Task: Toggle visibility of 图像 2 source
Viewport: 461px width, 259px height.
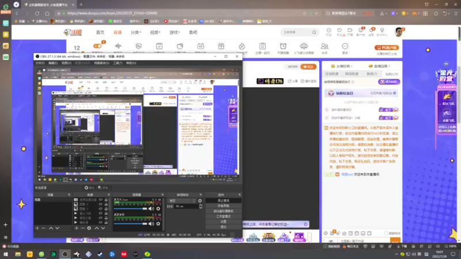Action: pyautogui.click(x=100, y=209)
